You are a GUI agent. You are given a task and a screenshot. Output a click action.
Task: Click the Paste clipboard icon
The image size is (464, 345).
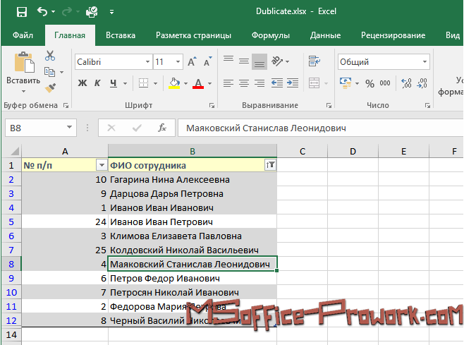point(23,65)
